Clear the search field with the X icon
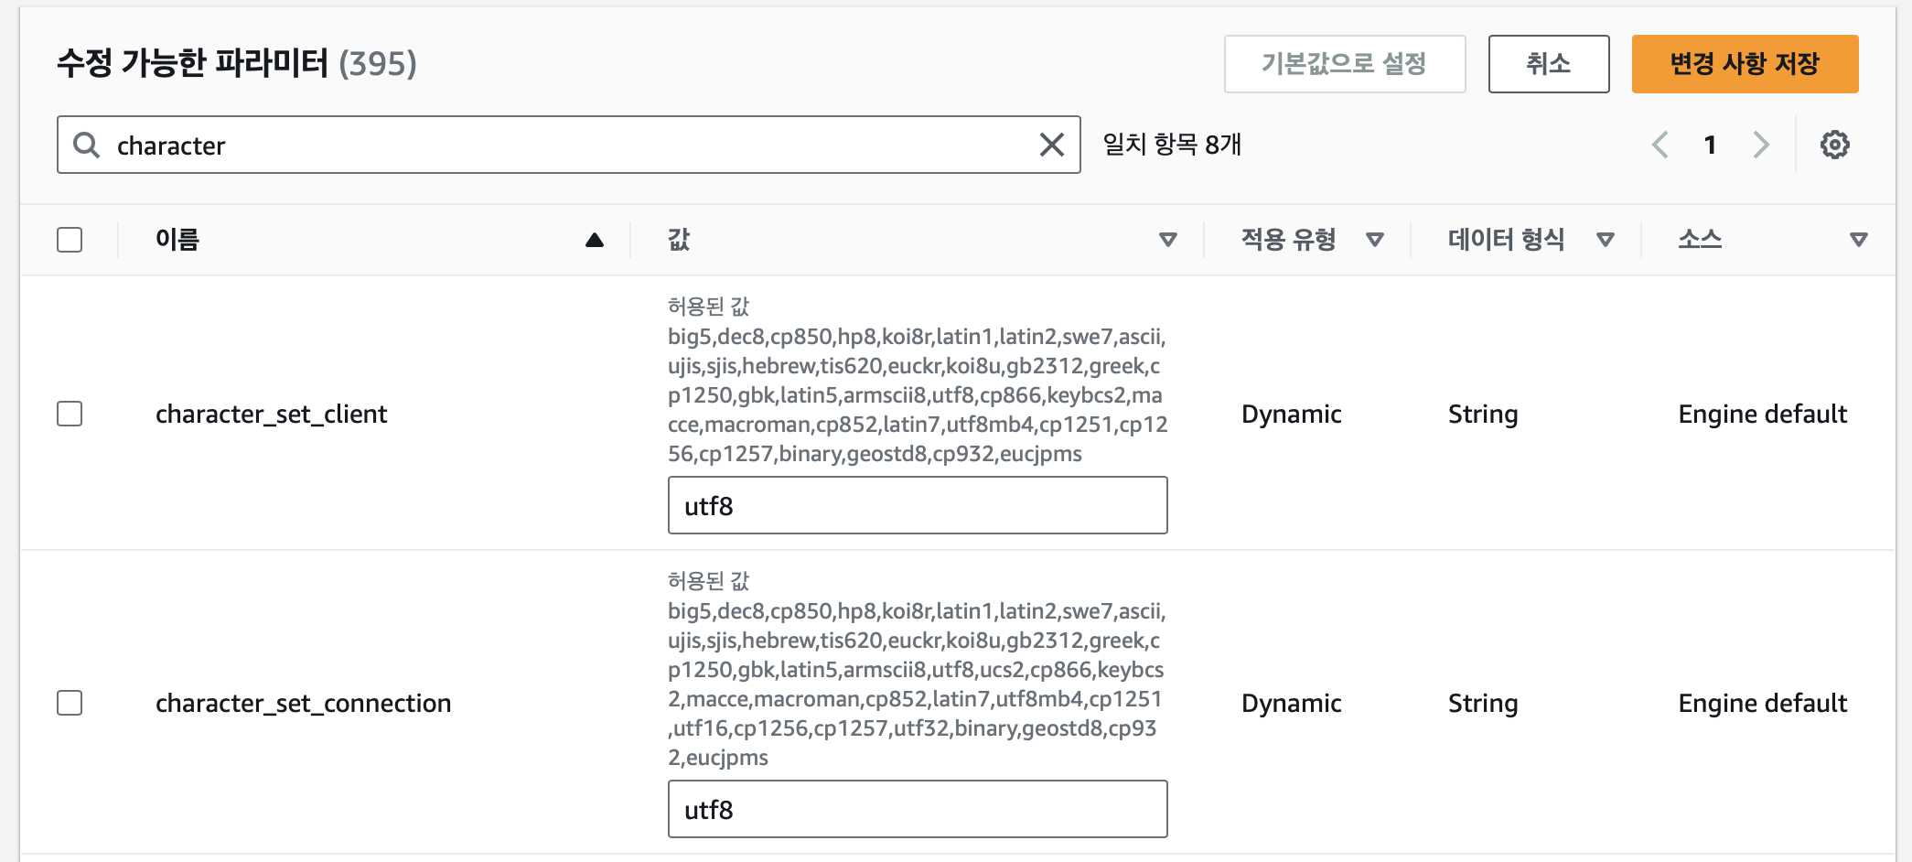The width and height of the screenshot is (1912, 862). pos(1052,145)
